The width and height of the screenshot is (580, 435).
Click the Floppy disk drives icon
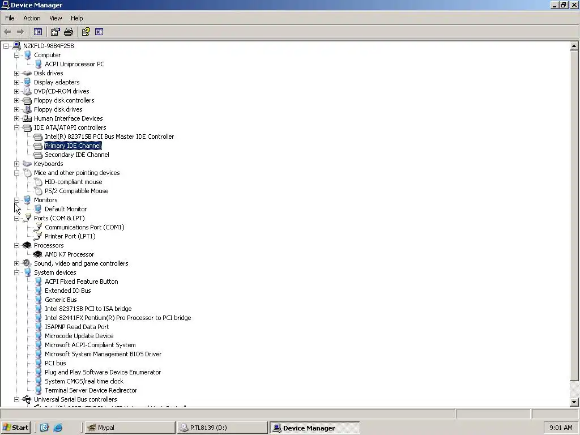27,109
